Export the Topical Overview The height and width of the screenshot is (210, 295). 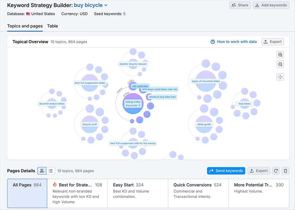pyautogui.click(x=272, y=41)
